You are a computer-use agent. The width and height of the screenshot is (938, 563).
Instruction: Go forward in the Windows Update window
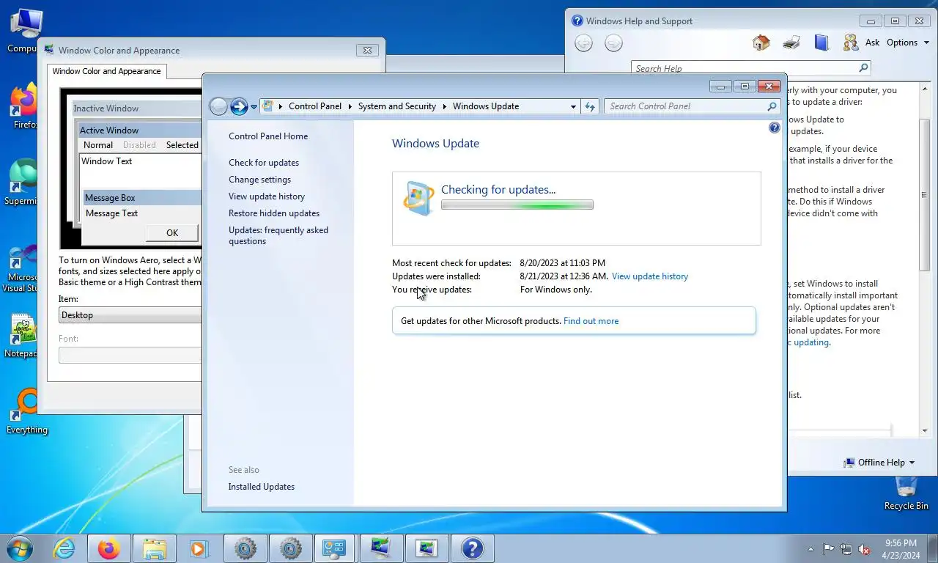pyautogui.click(x=239, y=107)
